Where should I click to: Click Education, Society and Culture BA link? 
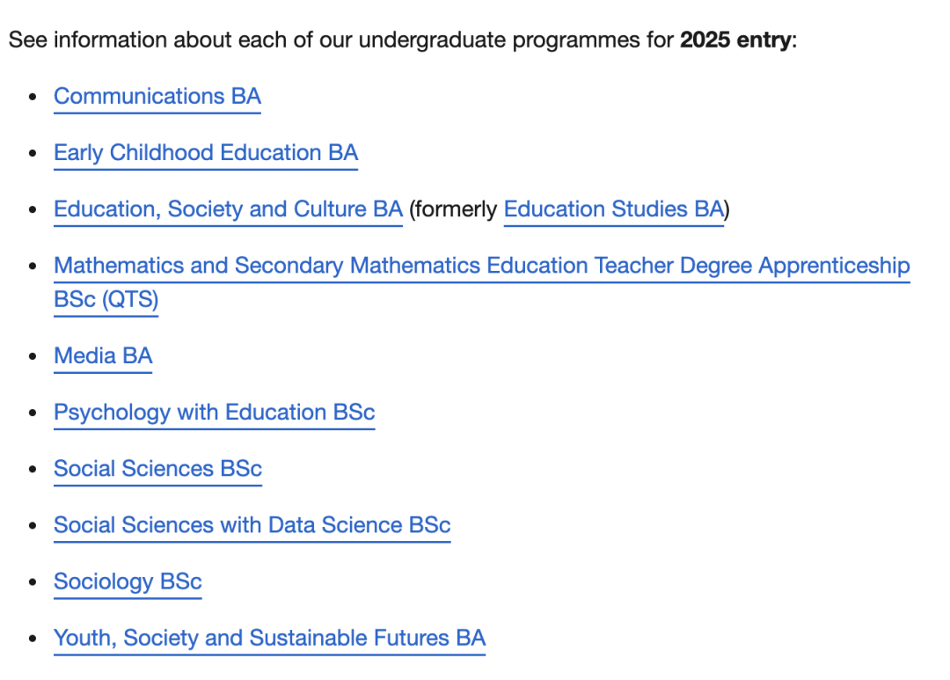click(228, 209)
